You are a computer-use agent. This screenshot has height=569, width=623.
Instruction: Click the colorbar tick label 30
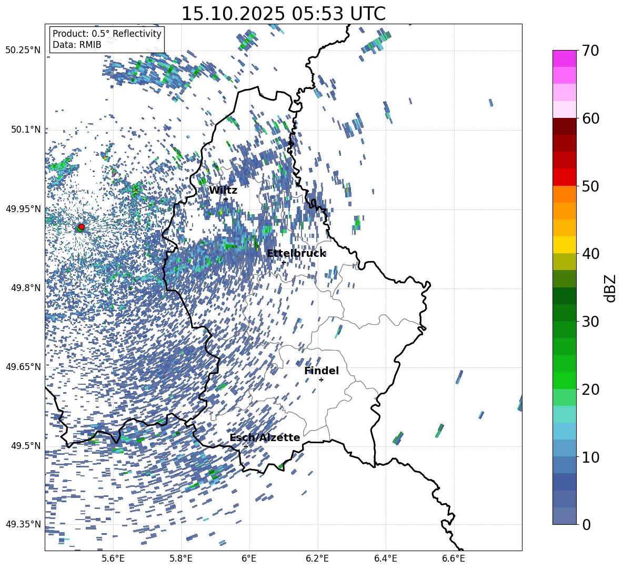590,322
